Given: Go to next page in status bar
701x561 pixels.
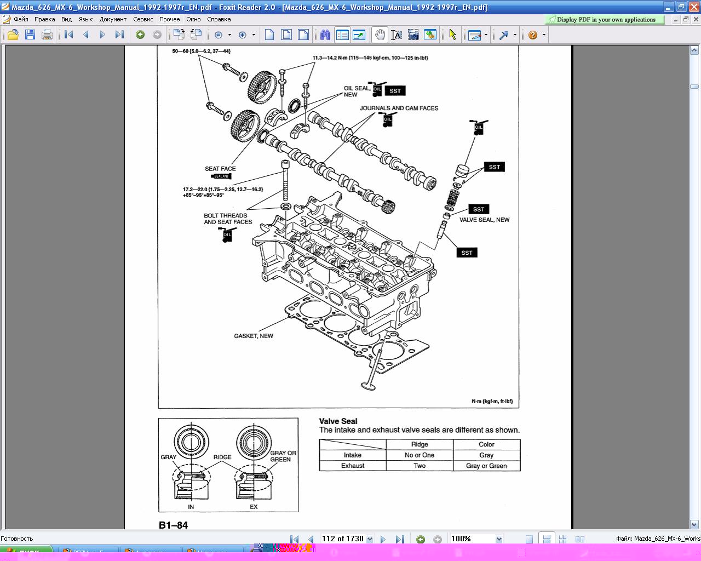Looking at the screenshot, I should (x=383, y=539).
